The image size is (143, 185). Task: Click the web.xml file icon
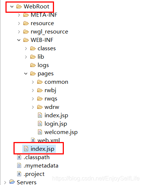(33, 140)
